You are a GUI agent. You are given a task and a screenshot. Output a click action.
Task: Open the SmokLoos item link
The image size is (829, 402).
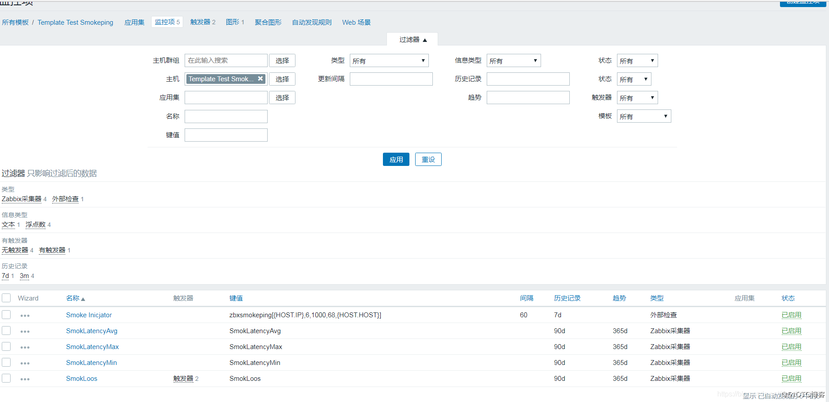(82, 379)
